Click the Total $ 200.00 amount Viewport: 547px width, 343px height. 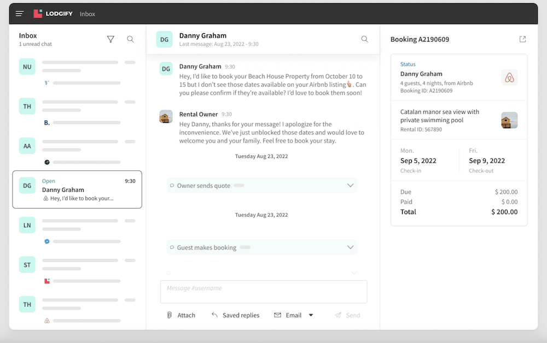click(504, 212)
